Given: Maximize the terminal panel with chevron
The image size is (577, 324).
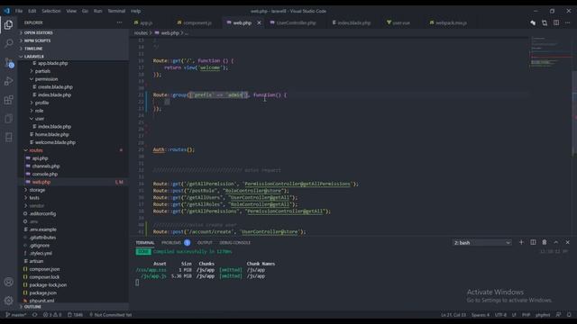Looking at the screenshot, I should [556, 242].
